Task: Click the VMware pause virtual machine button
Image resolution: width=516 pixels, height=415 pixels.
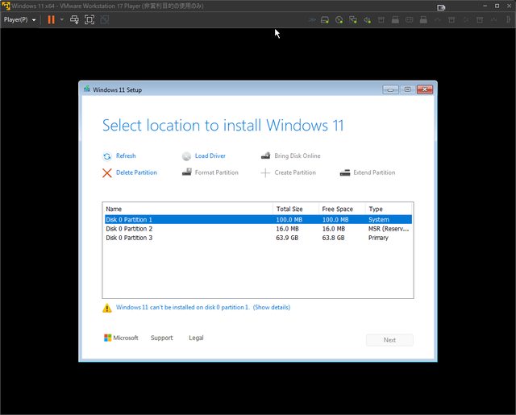Action: (51, 19)
